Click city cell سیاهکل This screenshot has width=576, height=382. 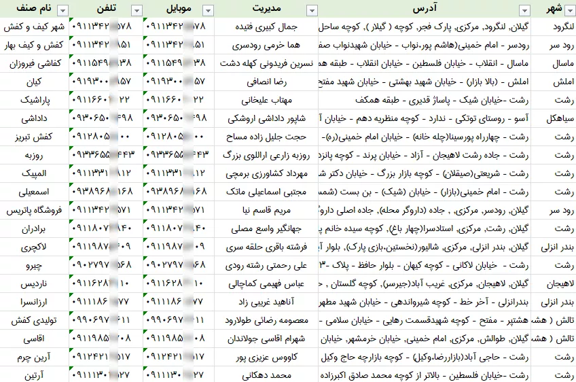(554, 118)
